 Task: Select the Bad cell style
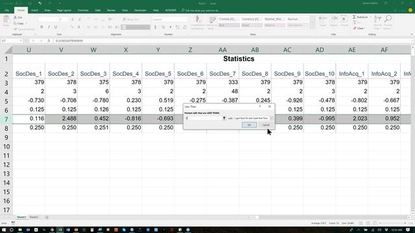point(229,25)
